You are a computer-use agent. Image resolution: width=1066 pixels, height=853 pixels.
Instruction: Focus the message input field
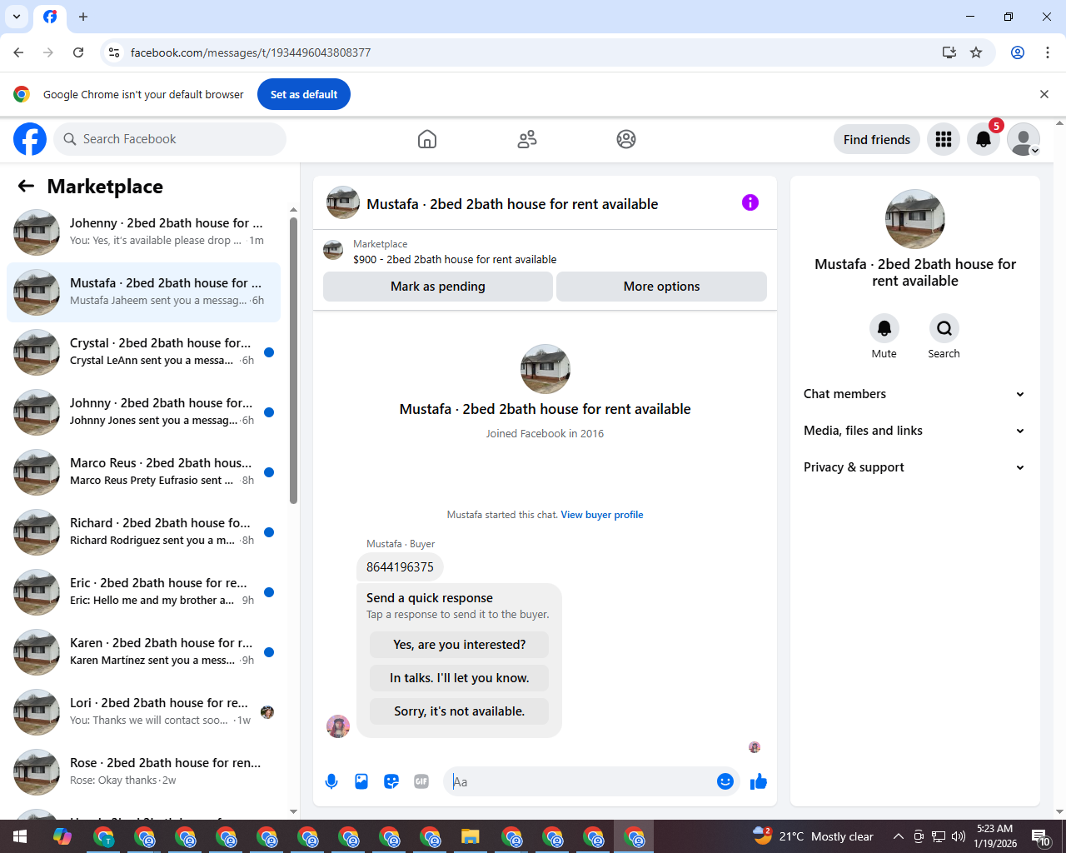[580, 781]
